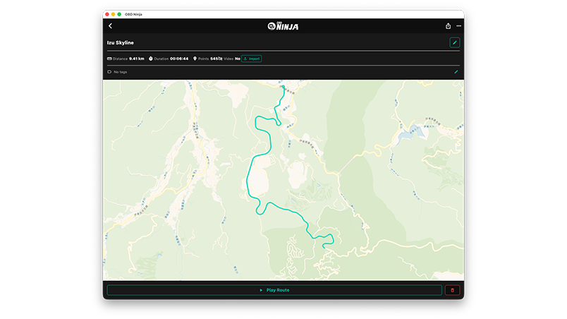The height and width of the screenshot is (319, 567).
Task: Click the Distance ruler icon
Action: point(109,59)
